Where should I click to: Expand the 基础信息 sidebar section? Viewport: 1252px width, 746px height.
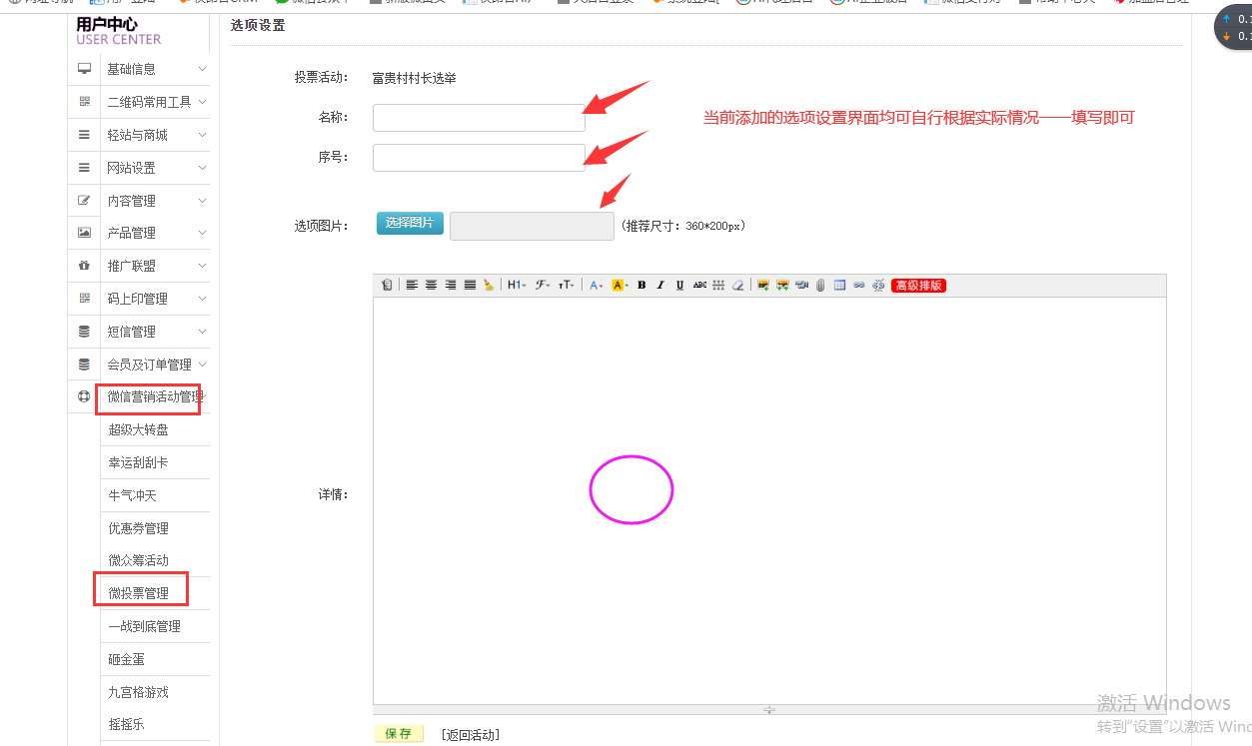(x=139, y=69)
